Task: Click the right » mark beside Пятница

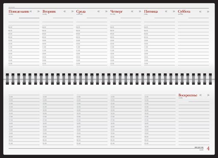Action: [174, 12]
